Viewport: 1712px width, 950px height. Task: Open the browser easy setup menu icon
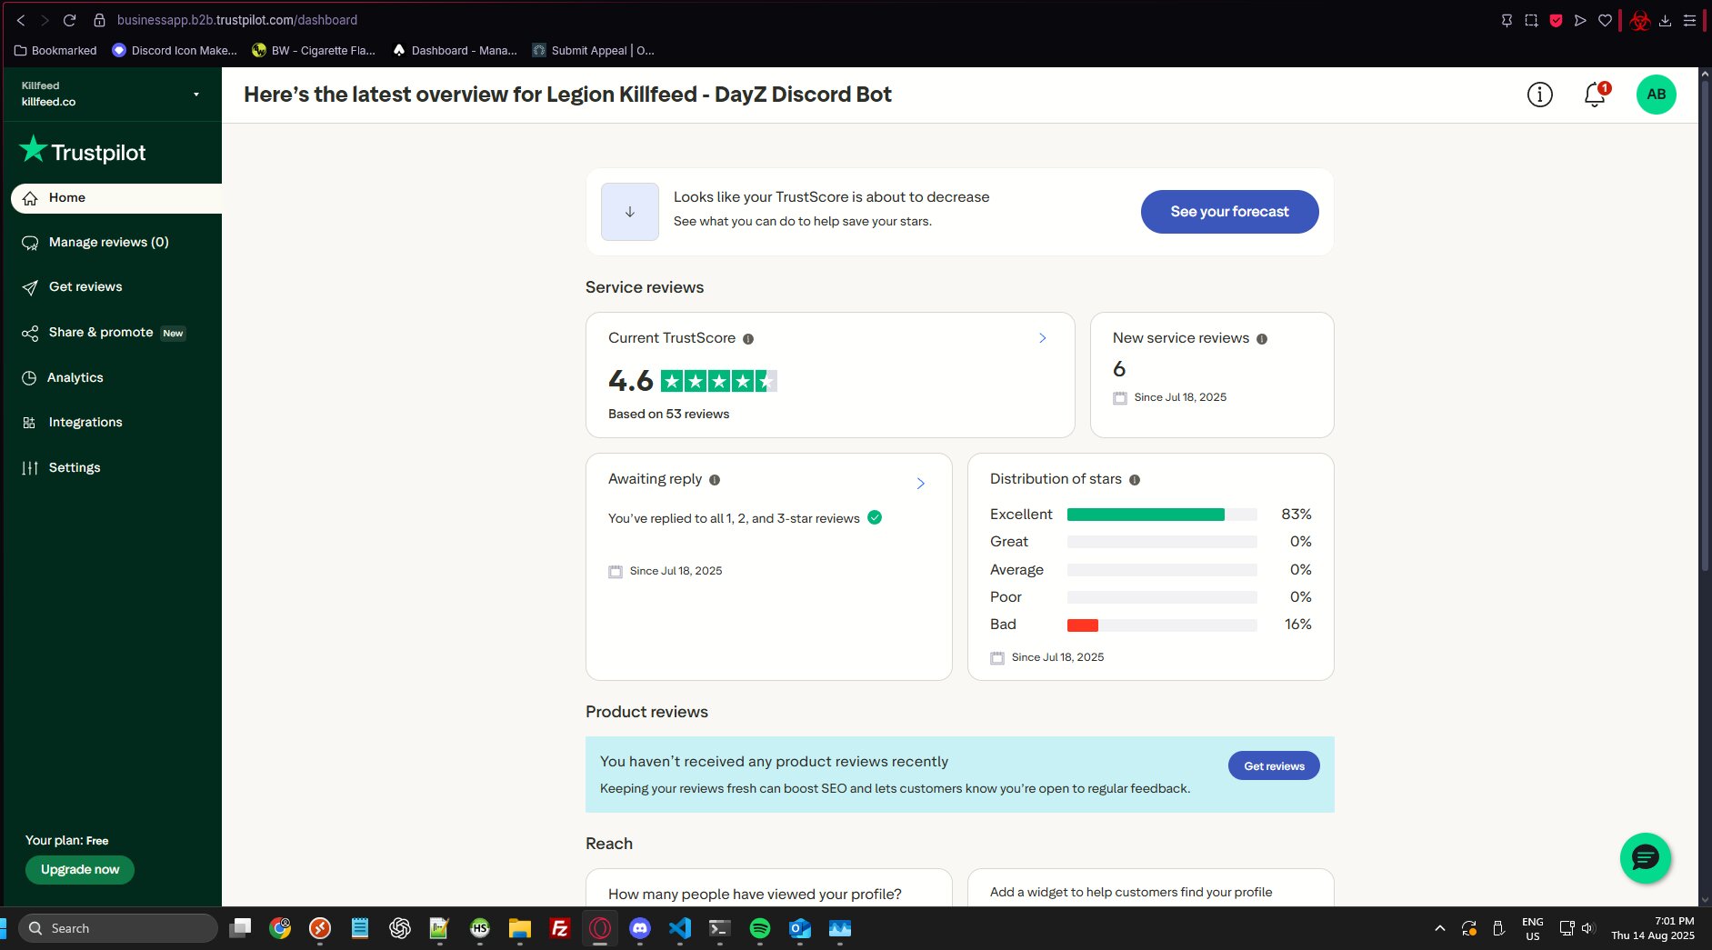1689,20
